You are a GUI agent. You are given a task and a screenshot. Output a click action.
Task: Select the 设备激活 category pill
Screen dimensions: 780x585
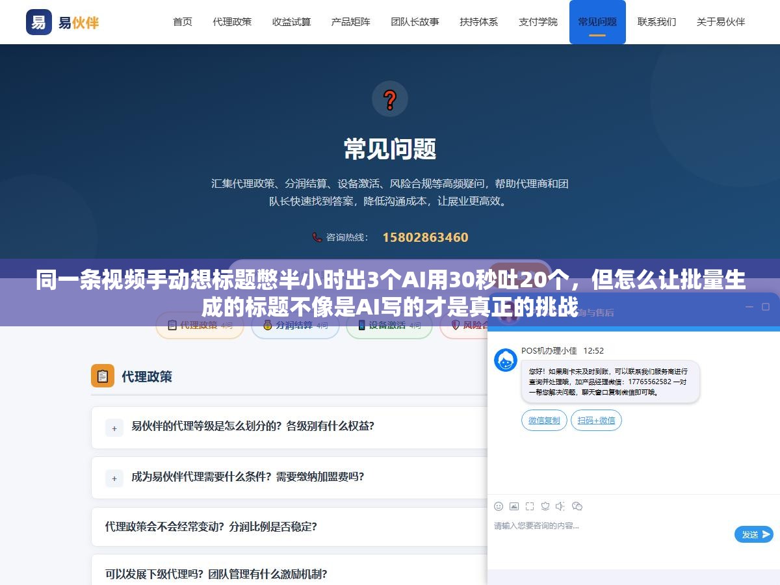(389, 325)
